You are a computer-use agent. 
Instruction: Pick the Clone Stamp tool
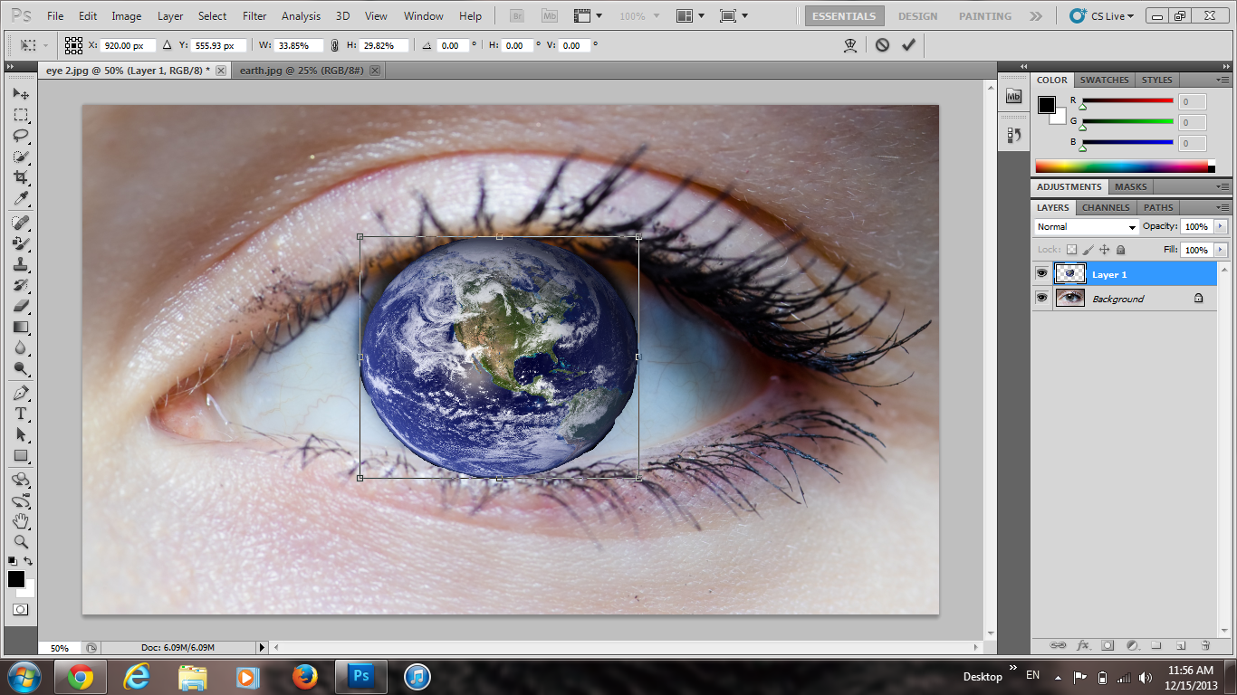[x=20, y=265]
